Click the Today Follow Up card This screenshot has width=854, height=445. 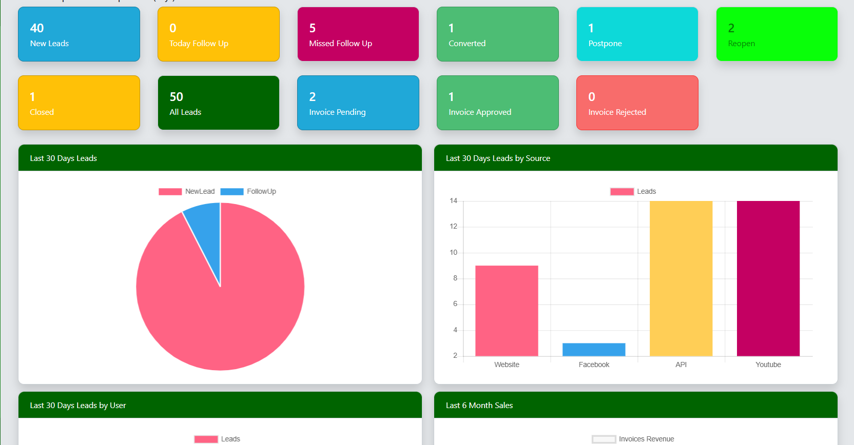[218, 34]
